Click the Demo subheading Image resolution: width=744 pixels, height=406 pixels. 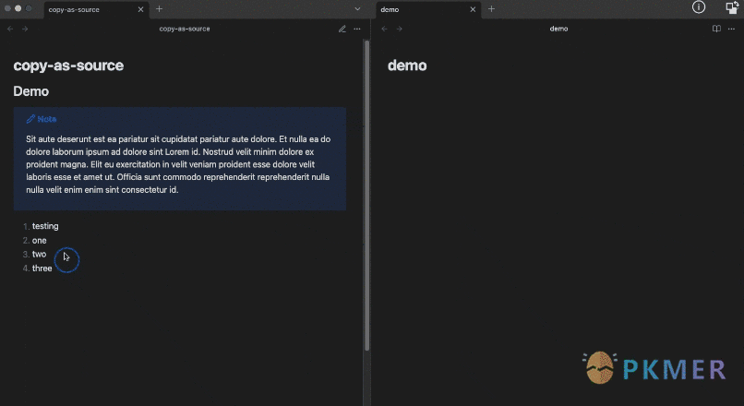tap(30, 91)
